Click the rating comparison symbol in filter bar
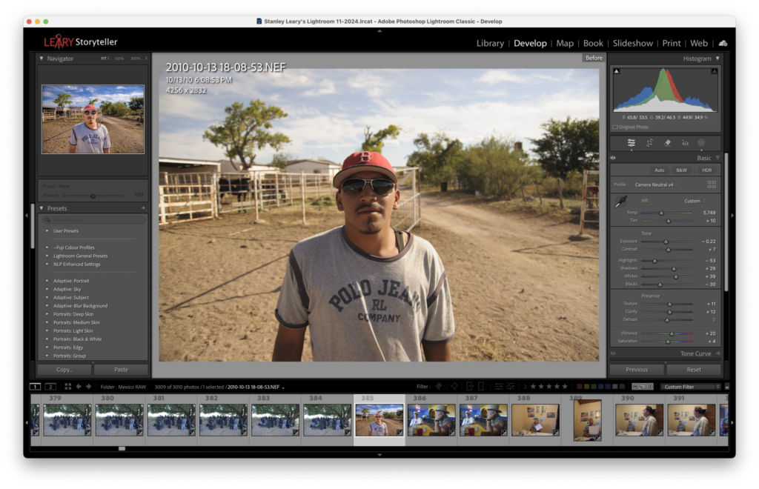The image size is (759, 489). coord(526,387)
